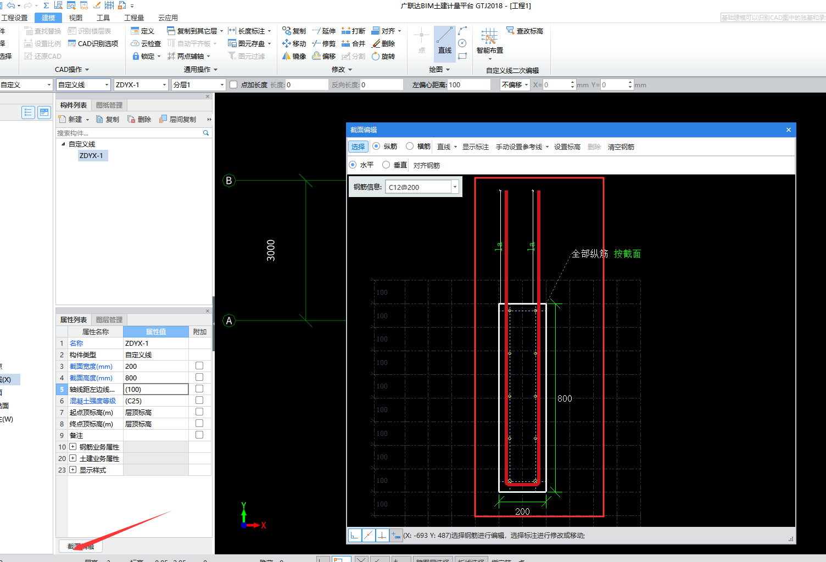
Task: Open the 工程设置 ribbon tab
Action: click(15, 18)
